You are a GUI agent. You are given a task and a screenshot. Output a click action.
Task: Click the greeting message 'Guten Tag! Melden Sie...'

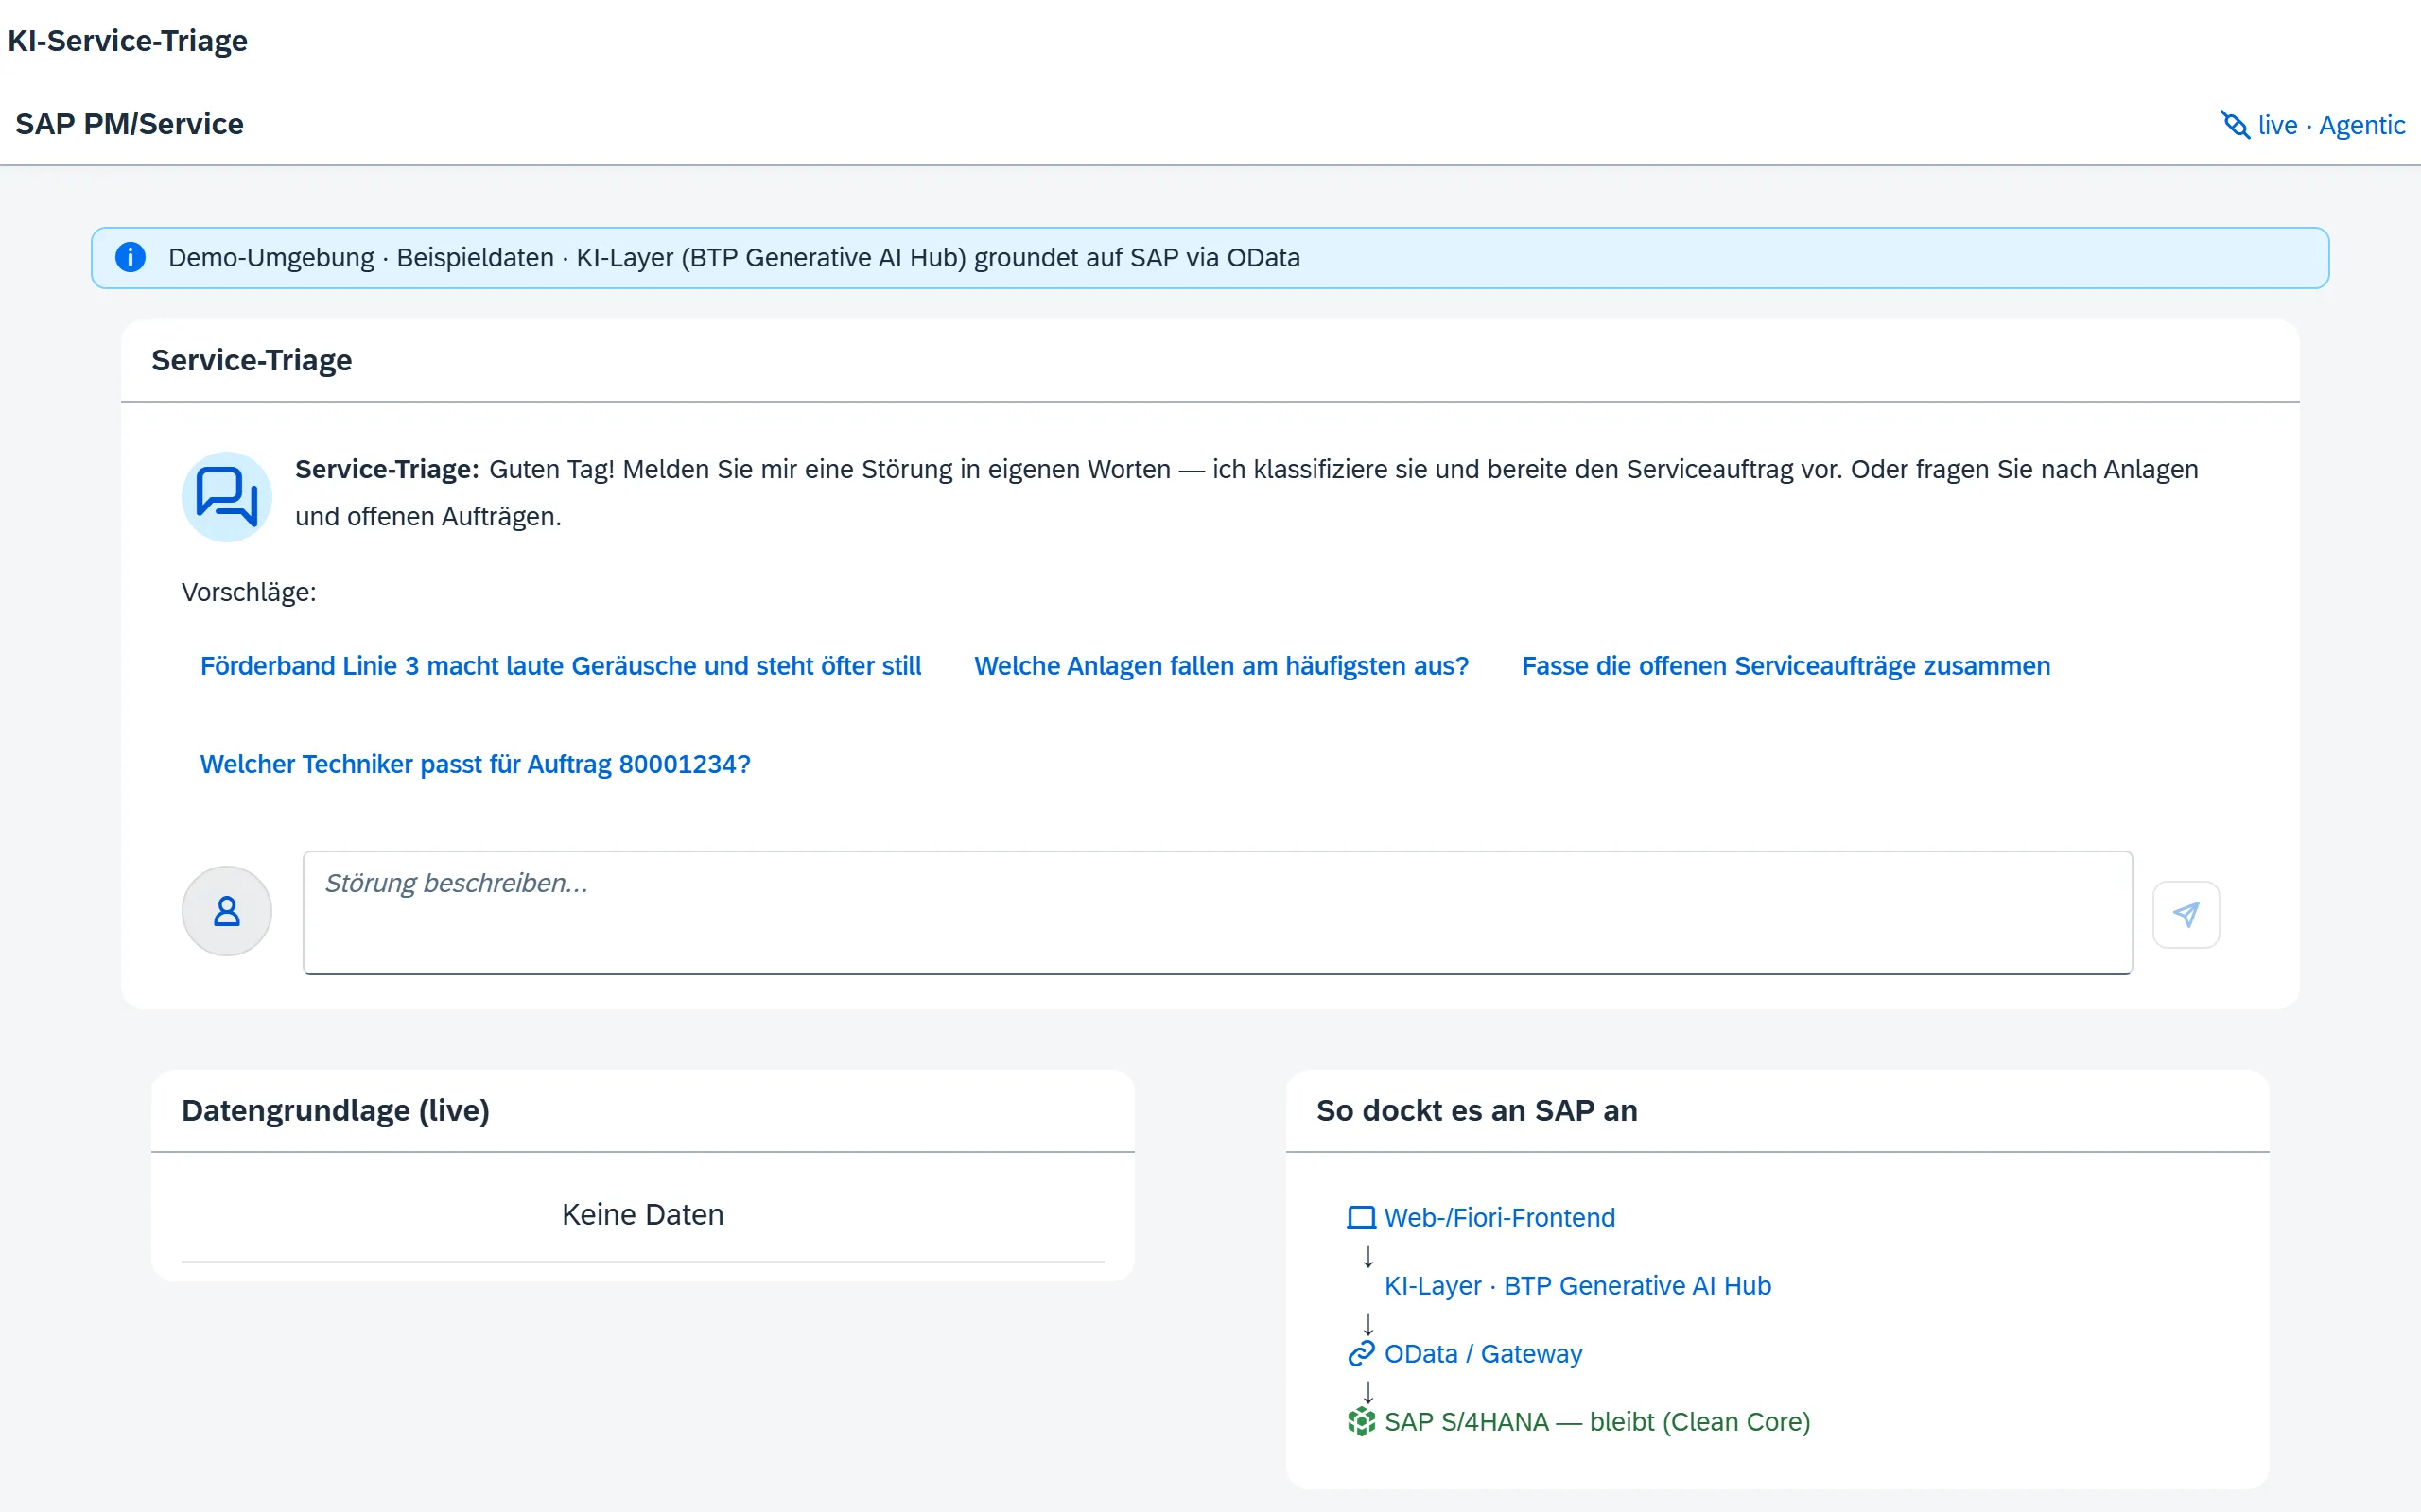pyautogui.click(x=1246, y=493)
